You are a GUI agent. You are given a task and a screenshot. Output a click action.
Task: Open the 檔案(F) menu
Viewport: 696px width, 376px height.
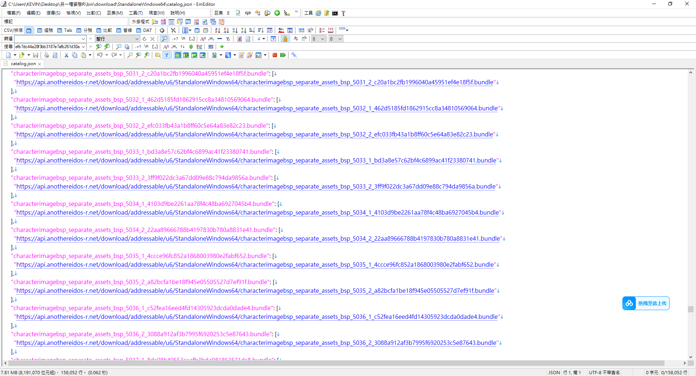[14, 13]
